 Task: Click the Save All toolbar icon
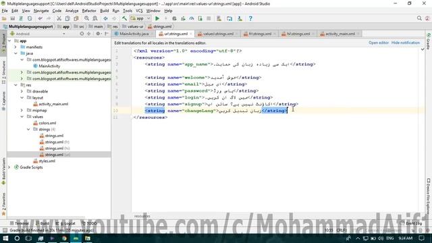tap(12, 18)
